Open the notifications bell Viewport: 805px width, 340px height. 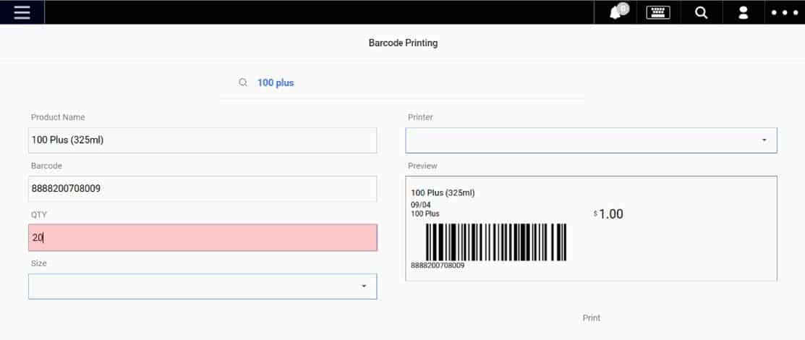coord(615,13)
